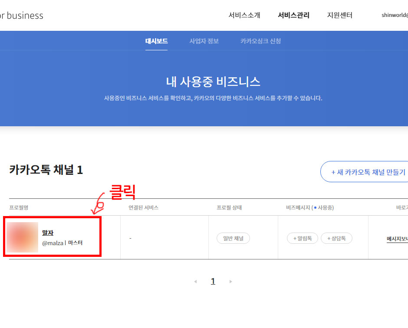Click the + 상담톡 button

tap(336, 238)
